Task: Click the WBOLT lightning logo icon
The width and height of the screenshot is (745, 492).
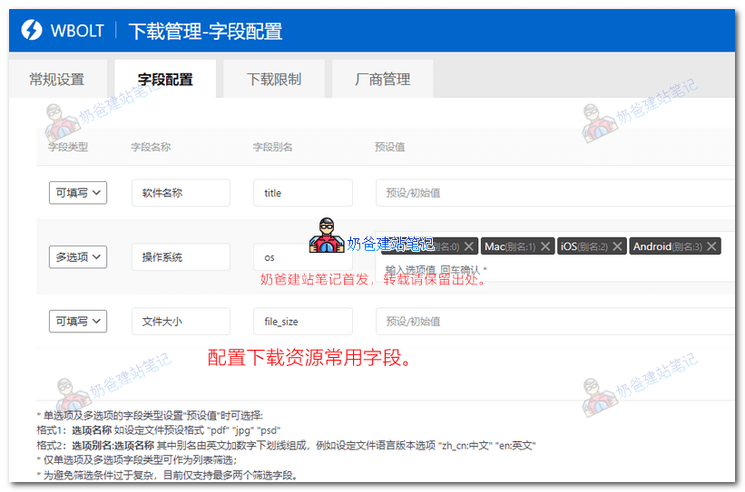Action: tap(32, 30)
